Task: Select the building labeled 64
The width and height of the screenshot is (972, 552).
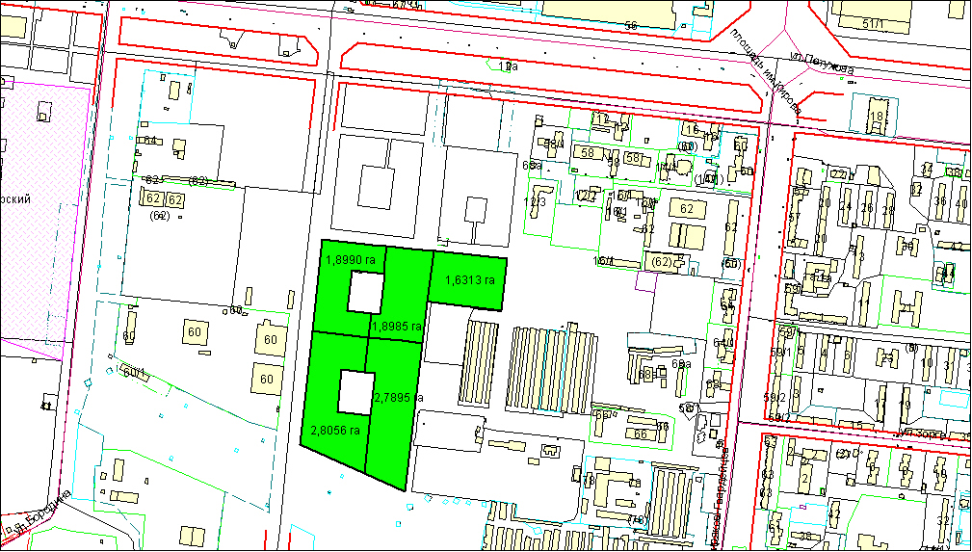Action: (x=149, y=141)
